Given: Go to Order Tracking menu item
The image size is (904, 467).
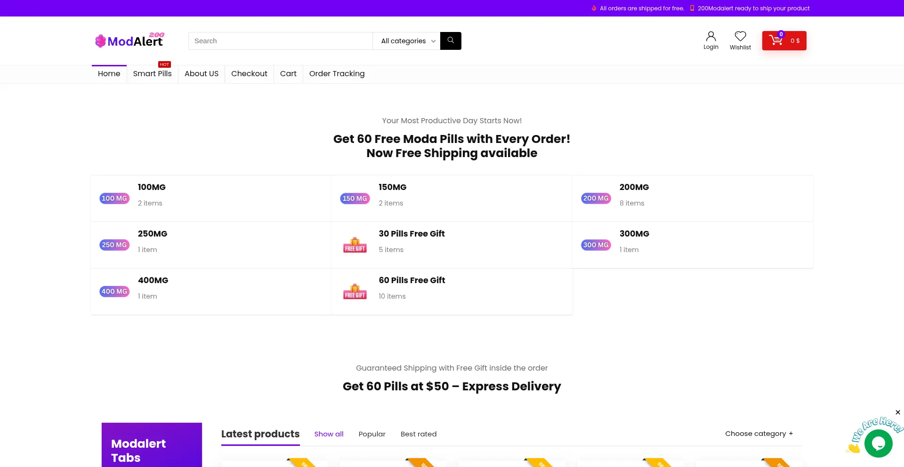Looking at the screenshot, I should [x=337, y=74].
